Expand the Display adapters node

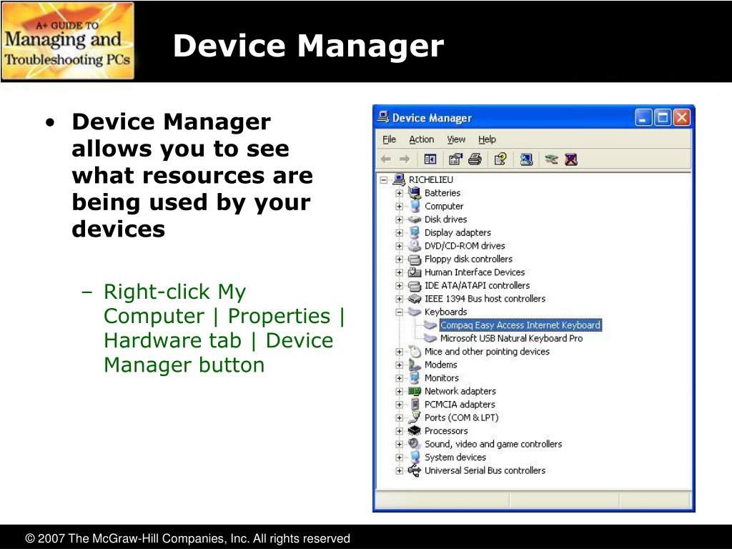pos(399,232)
